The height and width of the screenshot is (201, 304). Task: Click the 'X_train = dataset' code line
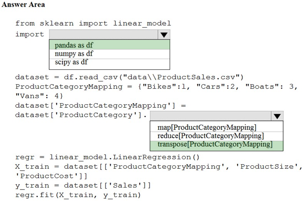pyautogui.click(x=159, y=166)
